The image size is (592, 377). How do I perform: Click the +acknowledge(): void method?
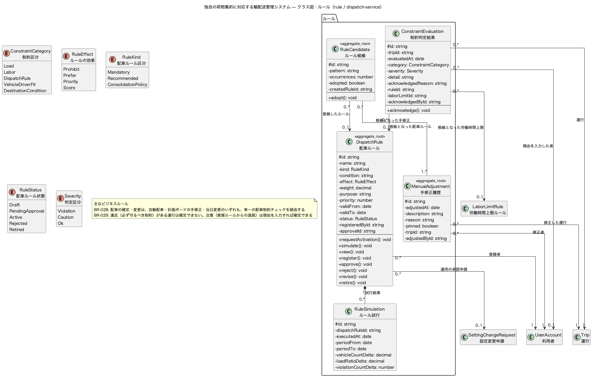coord(409,110)
